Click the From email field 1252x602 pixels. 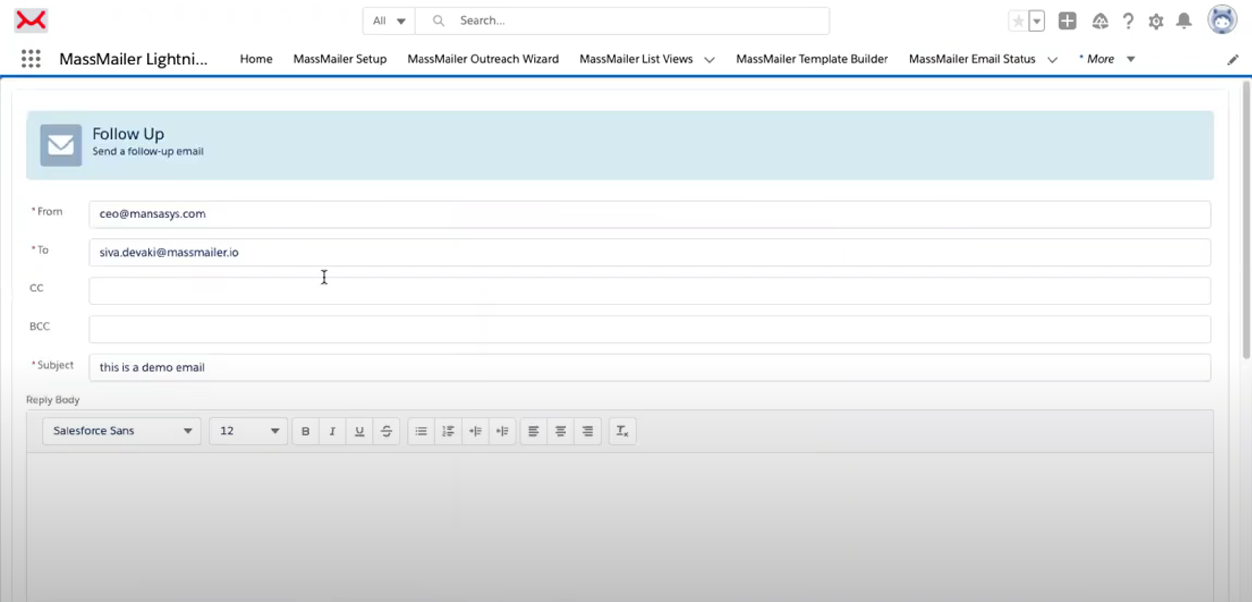coord(650,214)
